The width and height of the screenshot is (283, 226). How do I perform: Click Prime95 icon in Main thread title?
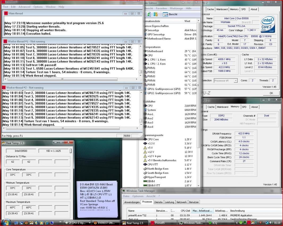click(x=6, y=13)
